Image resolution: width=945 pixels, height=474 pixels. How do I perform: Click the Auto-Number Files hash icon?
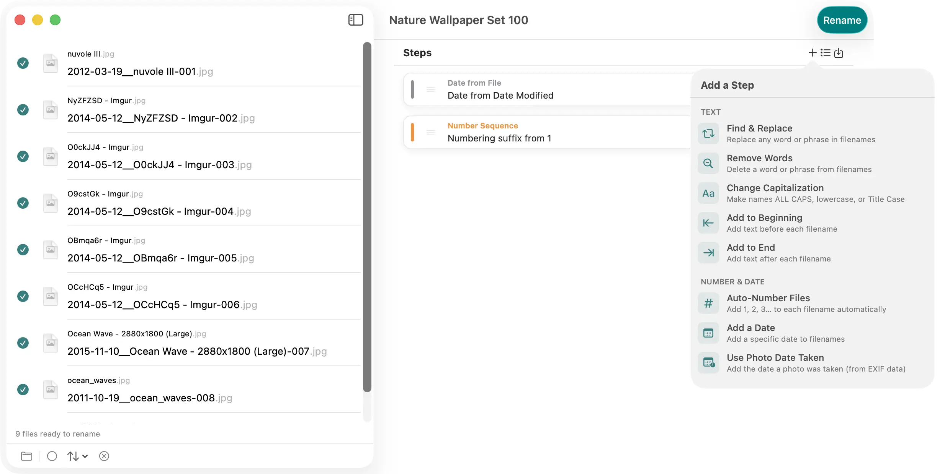pyautogui.click(x=708, y=303)
